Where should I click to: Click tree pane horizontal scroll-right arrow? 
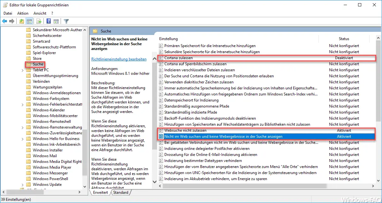tap(79, 192)
